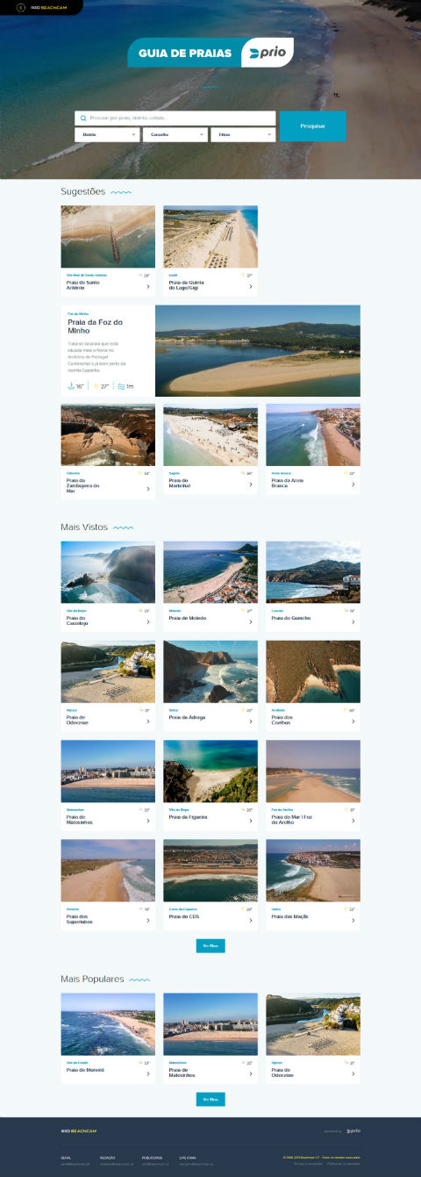Open the Praia do Castelejo title link

75,621
